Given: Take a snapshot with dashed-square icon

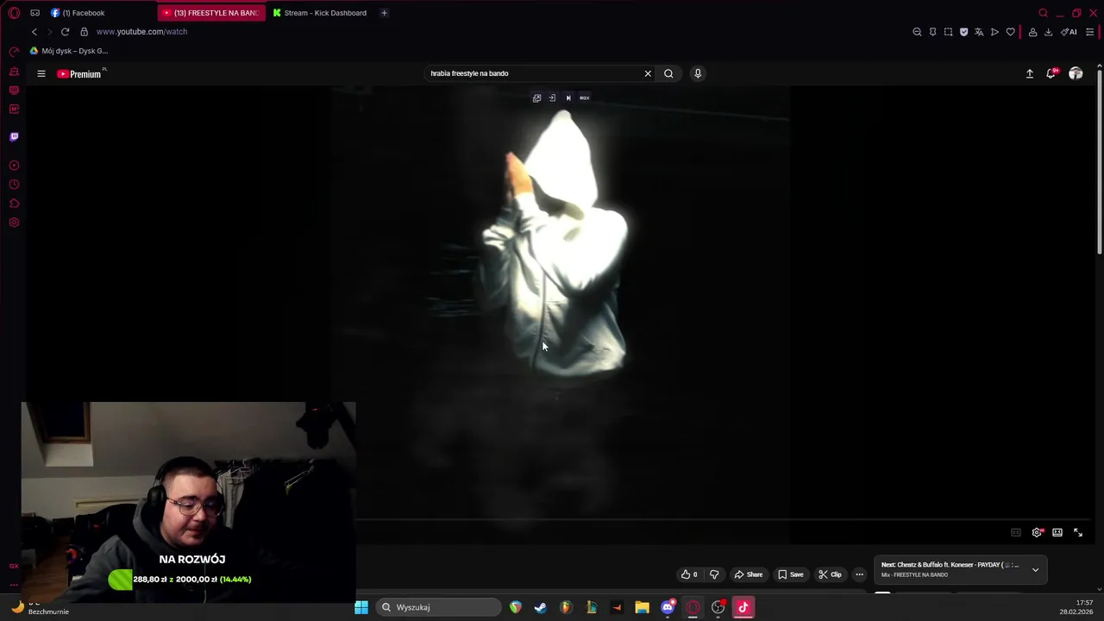Looking at the screenshot, I should pos(948,32).
